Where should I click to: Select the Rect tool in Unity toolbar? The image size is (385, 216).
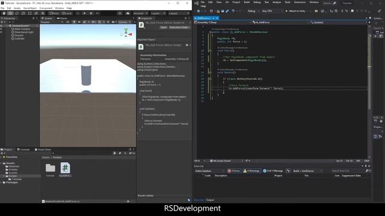point(29,13)
